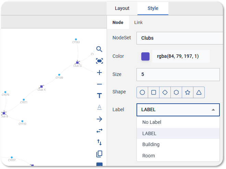Click the underlined A text icon
Image resolution: width=226 pixels, height=169 pixels.
99,107
